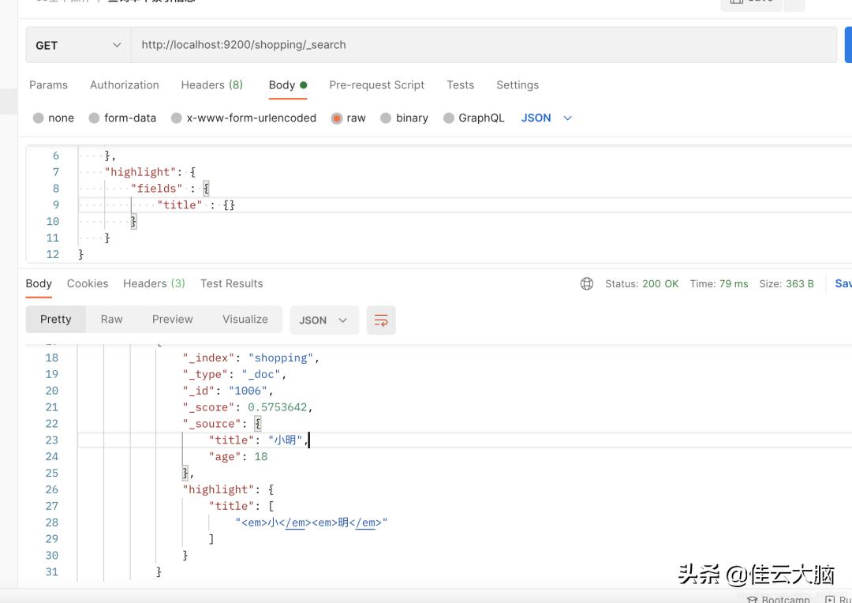Click the beautify/format icon beside JSON dropdown

point(381,320)
